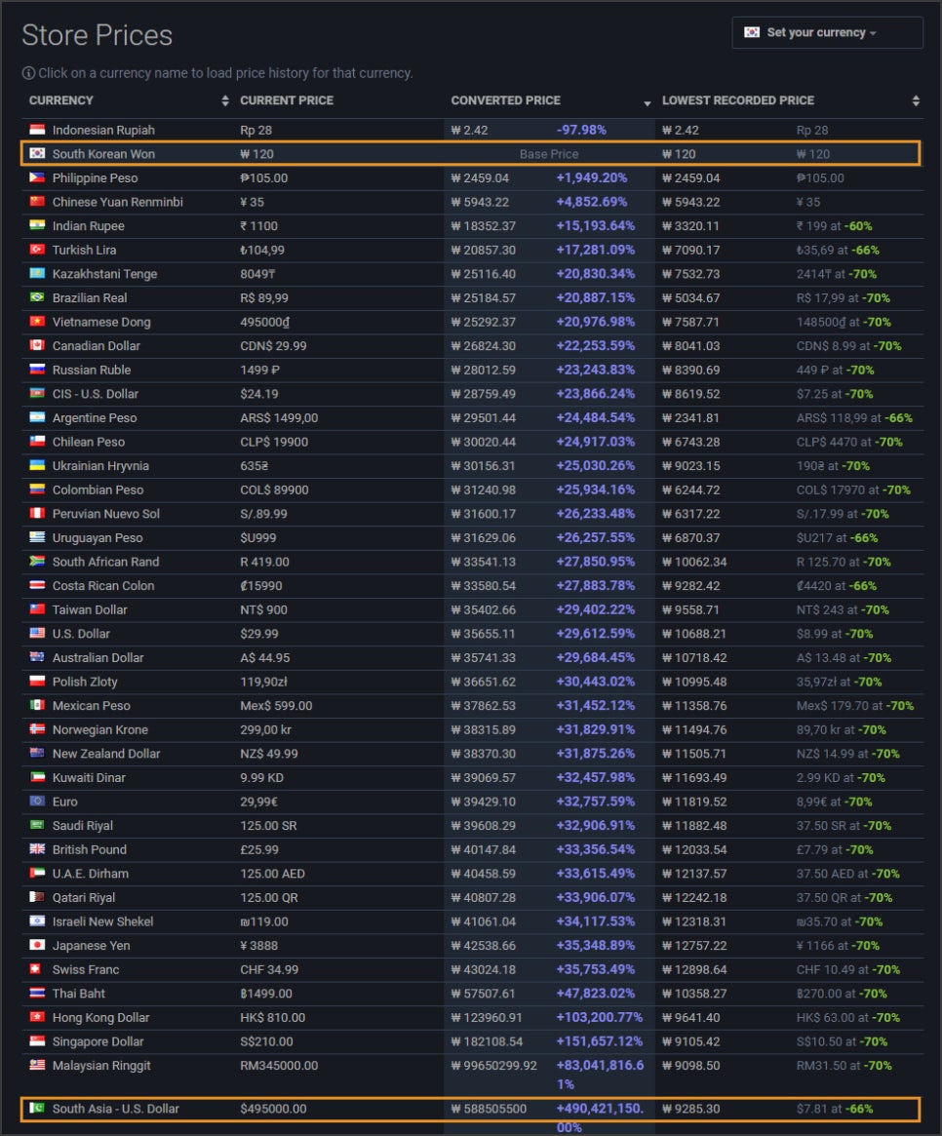Image resolution: width=942 pixels, height=1136 pixels.
Task: Click the South Korean flag icon in table
Action: [37, 154]
